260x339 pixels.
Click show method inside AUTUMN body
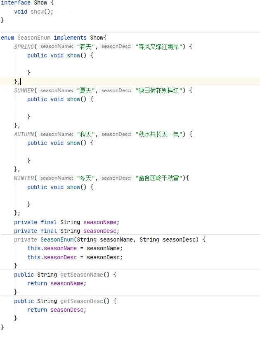click(x=73, y=143)
